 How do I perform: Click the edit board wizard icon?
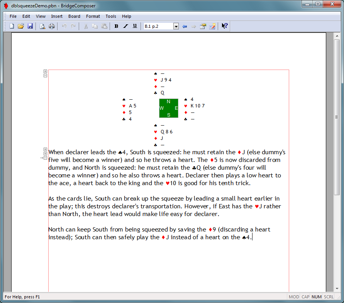[x=212, y=26]
